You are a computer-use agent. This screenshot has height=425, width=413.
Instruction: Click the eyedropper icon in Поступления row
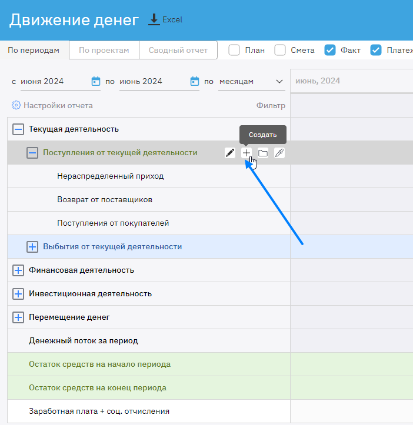tap(279, 153)
